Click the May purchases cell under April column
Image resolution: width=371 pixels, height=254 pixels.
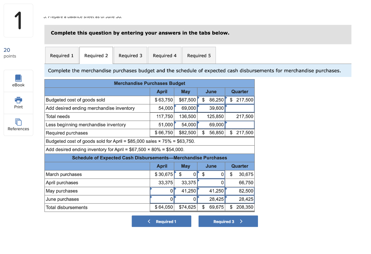pyautogui.click(x=162, y=191)
